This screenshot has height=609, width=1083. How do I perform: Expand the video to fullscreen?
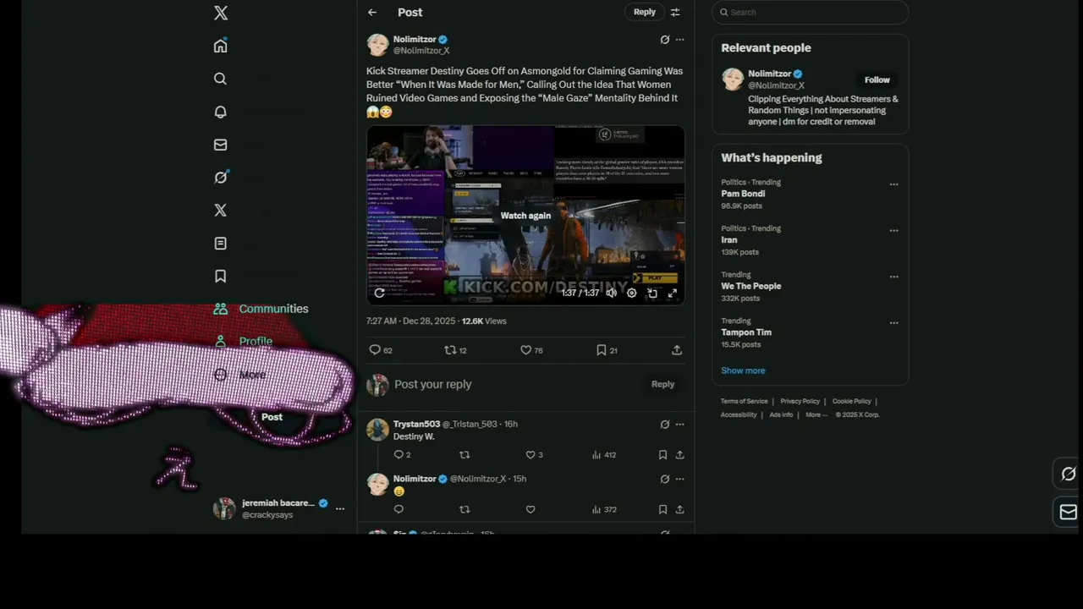pyautogui.click(x=673, y=293)
